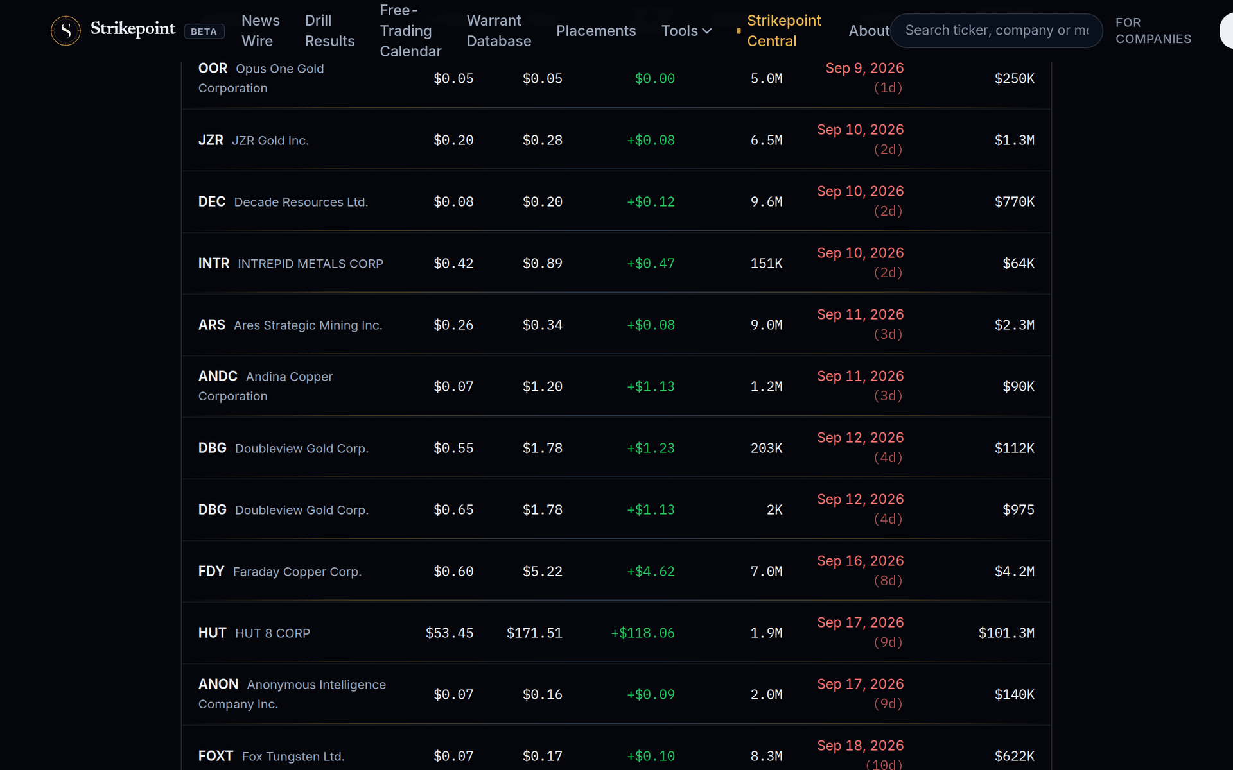Open the ANON ticker
The width and height of the screenshot is (1233, 770).
click(218, 684)
